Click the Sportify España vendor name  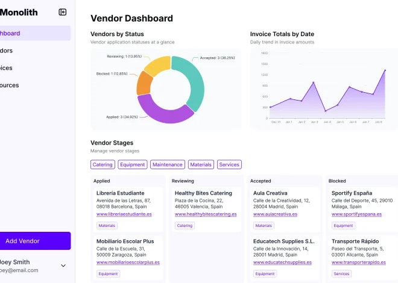[x=352, y=193]
